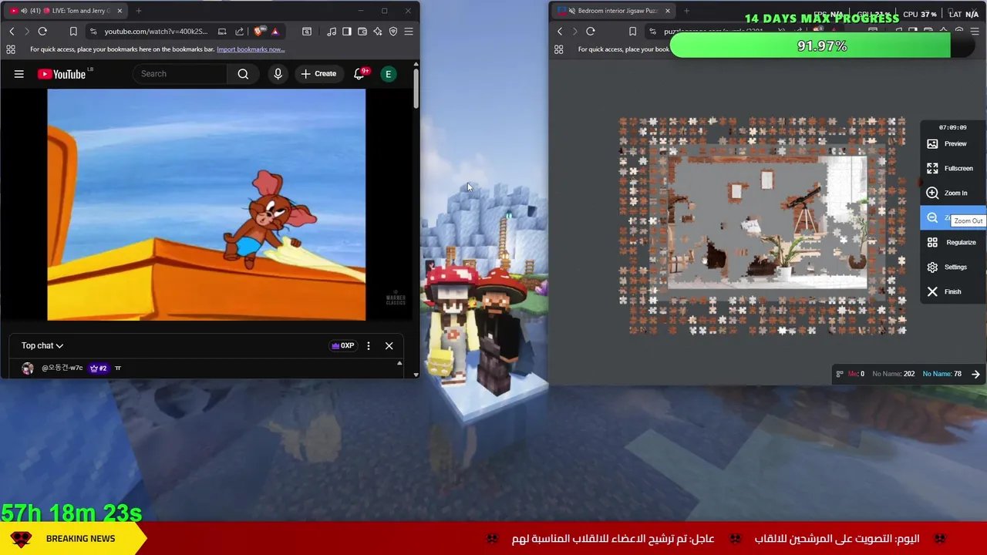Screen dimensions: 987x555
Task: Click the No Name: 202 score
Action: pyautogui.click(x=894, y=374)
